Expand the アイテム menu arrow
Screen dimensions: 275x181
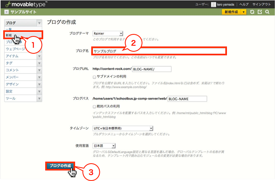click(39, 56)
